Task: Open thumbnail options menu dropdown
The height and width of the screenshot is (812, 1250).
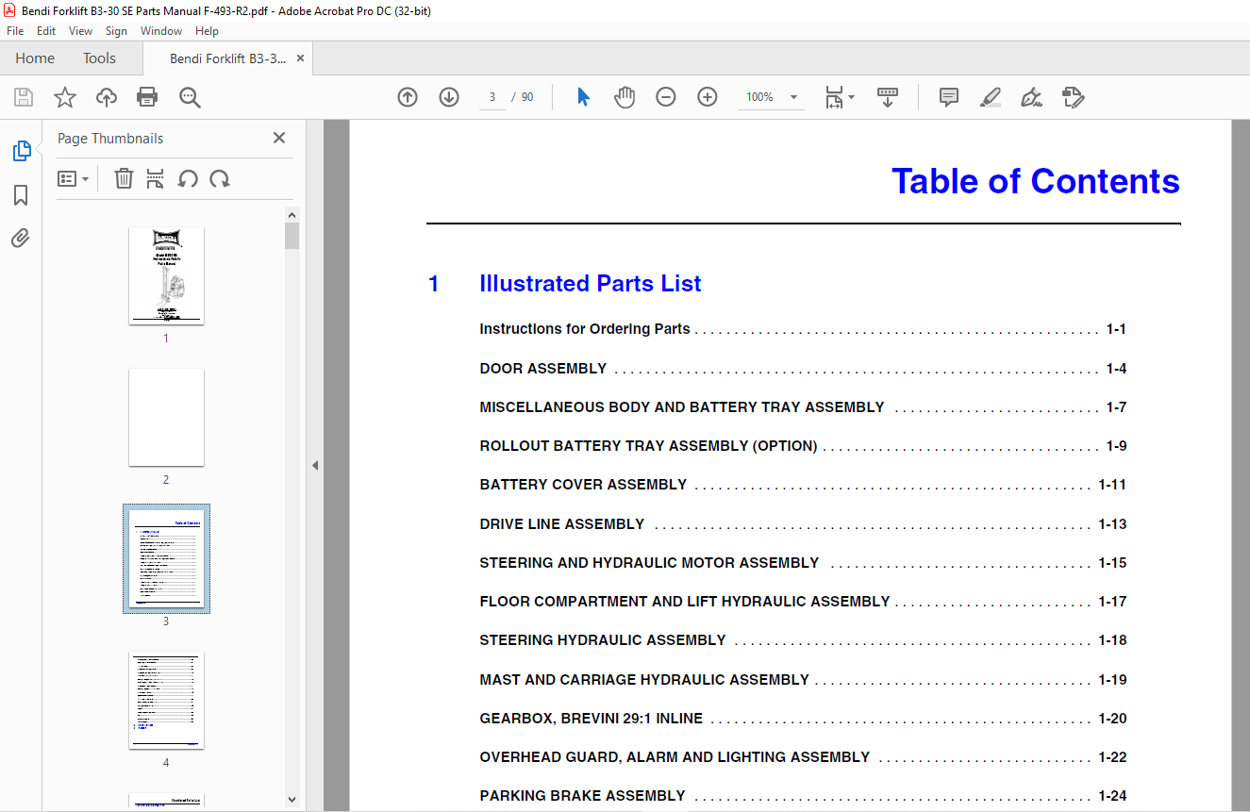Action: tap(73, 178)
